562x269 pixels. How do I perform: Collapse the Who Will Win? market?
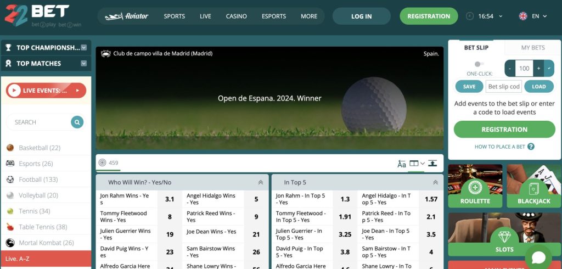(x=261, y=182)
